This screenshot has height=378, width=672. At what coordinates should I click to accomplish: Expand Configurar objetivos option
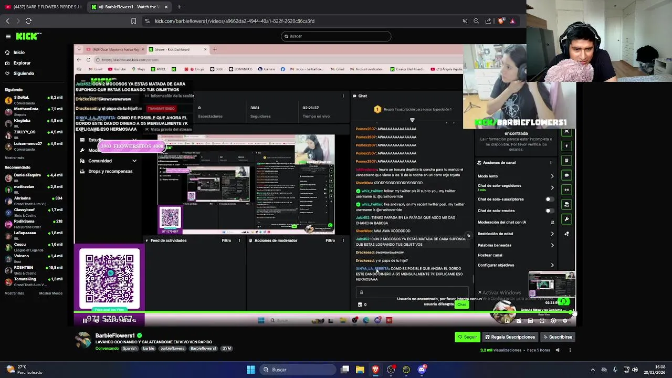(x=516, y=265)
